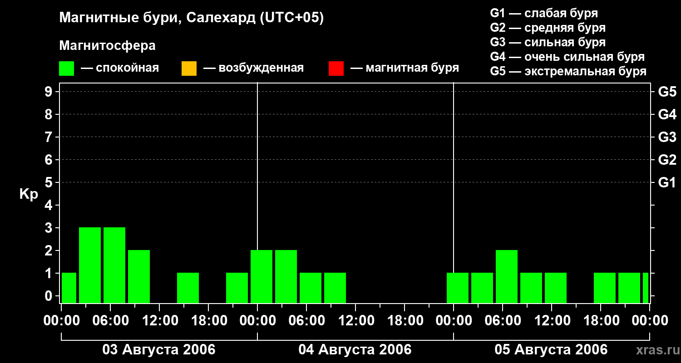Screen dimensions: 681x363
Task: Select the Kp axis value '0'
Action: pos(49,296)
